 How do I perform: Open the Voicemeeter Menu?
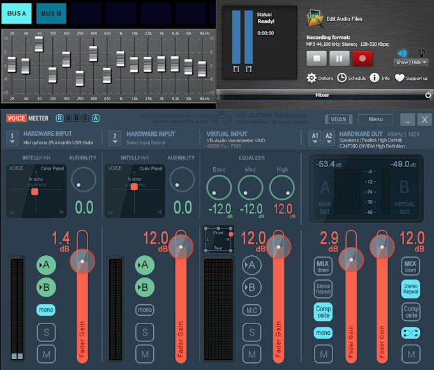tap(375, 119)
